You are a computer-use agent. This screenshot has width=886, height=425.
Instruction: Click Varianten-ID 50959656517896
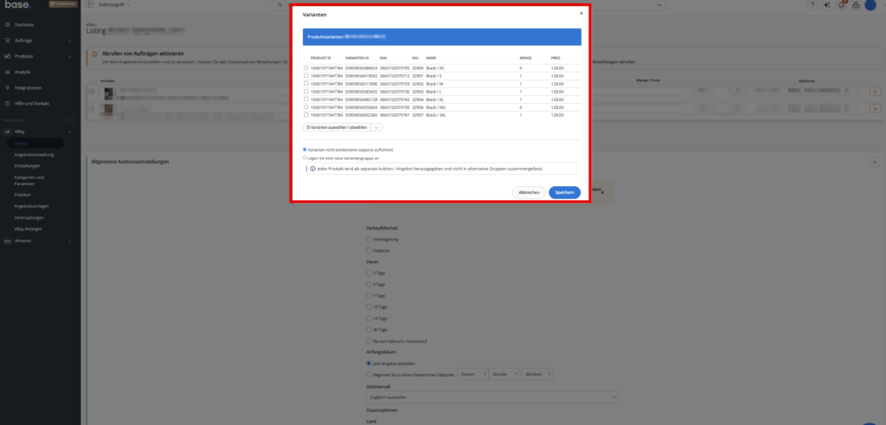click(x=361, y=84)
